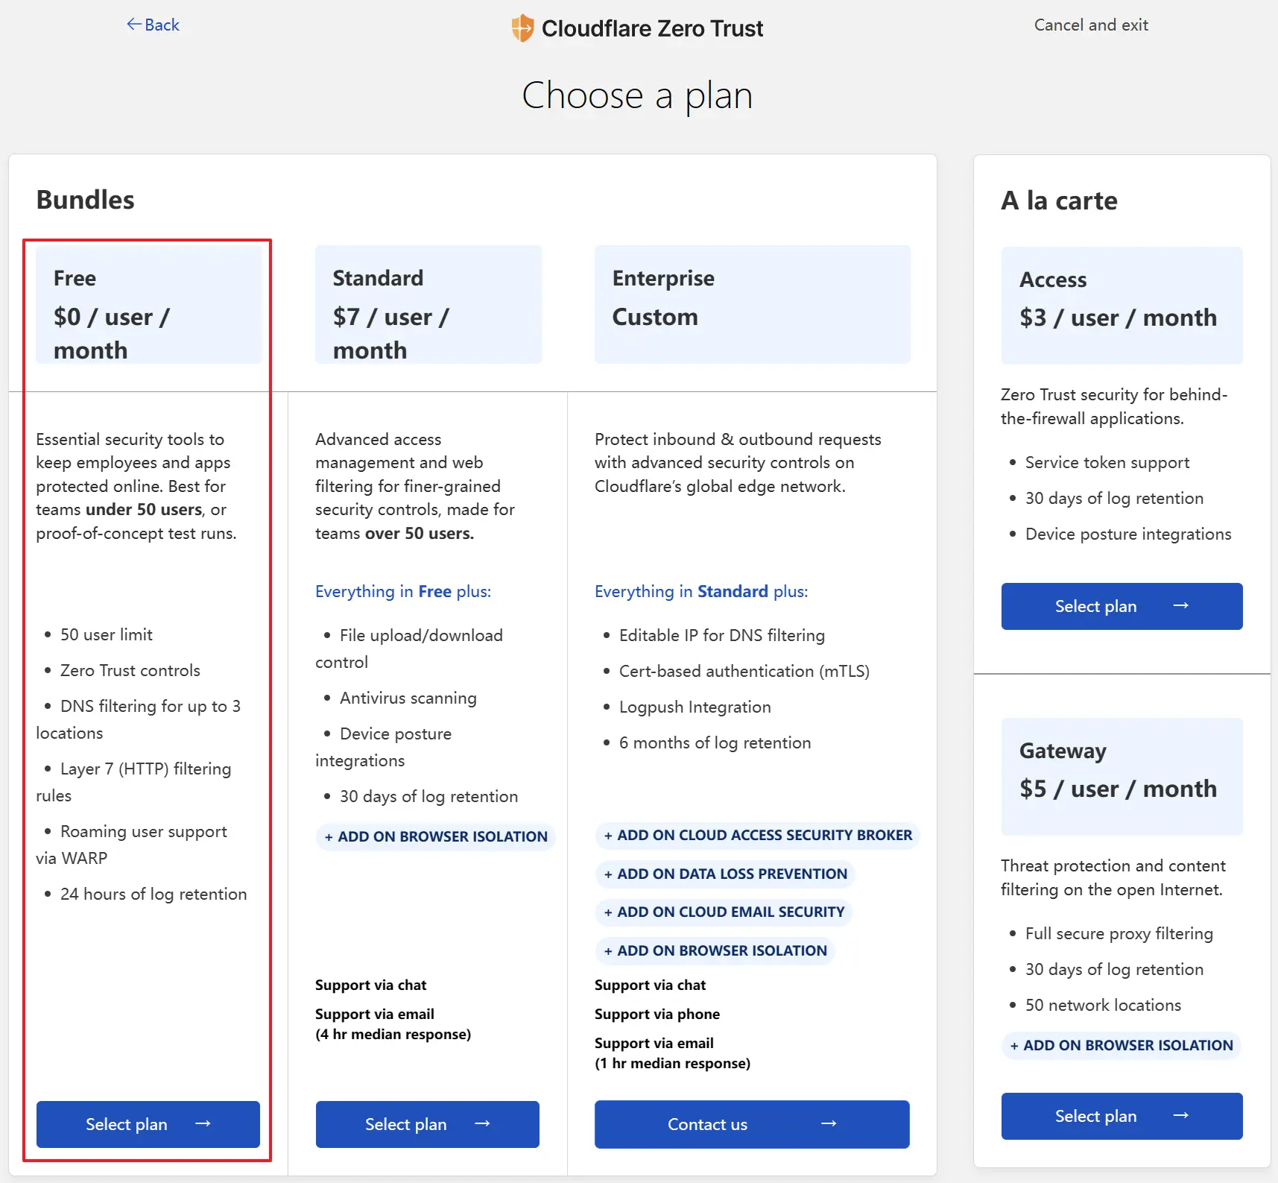
Task: Click the 'A la carte' section heading
Action: tap(1059, 201)
